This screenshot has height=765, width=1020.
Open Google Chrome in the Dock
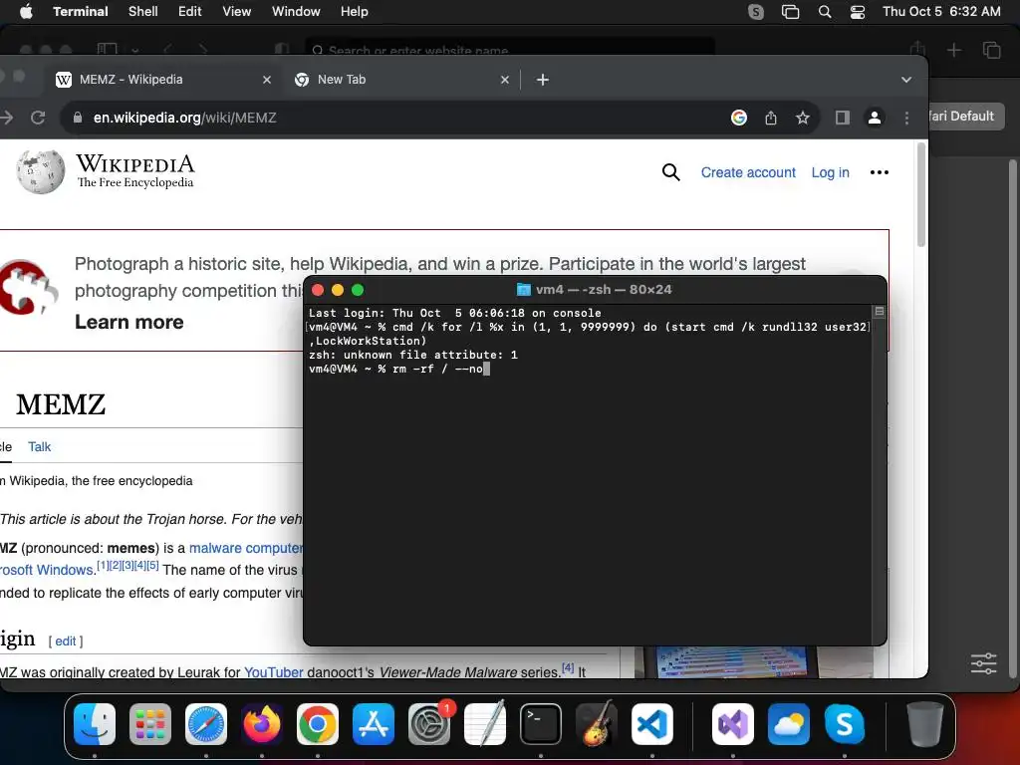[318, 724]
